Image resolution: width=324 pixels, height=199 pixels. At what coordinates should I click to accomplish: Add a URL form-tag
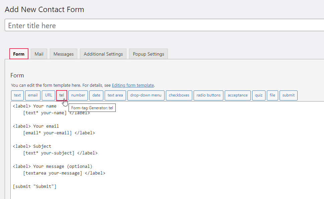pyautogui.click(x=48, y=95)
